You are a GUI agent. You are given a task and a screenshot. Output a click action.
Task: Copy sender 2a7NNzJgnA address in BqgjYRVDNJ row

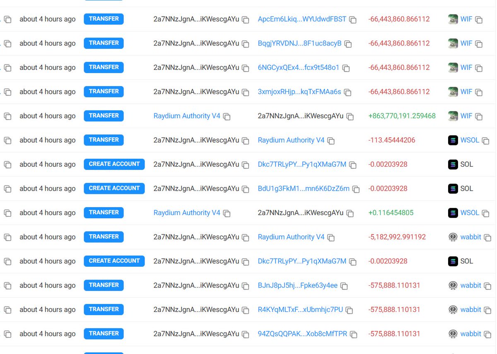[246, 44]
